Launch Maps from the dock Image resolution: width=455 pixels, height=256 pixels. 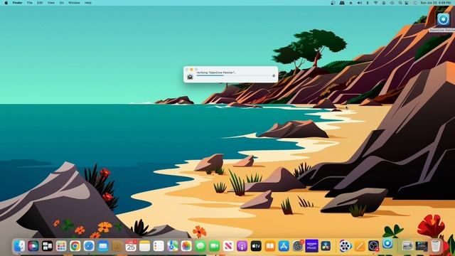point(172,246)
